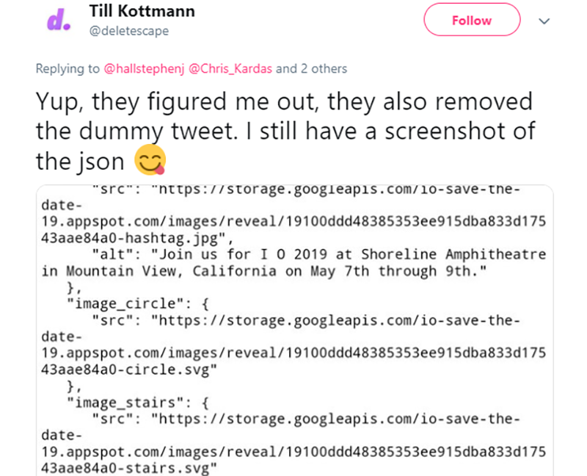The height and width of the screenshot is (476, 587).
Task: Select the display name Till Kottmann
Action: point(142,11)
